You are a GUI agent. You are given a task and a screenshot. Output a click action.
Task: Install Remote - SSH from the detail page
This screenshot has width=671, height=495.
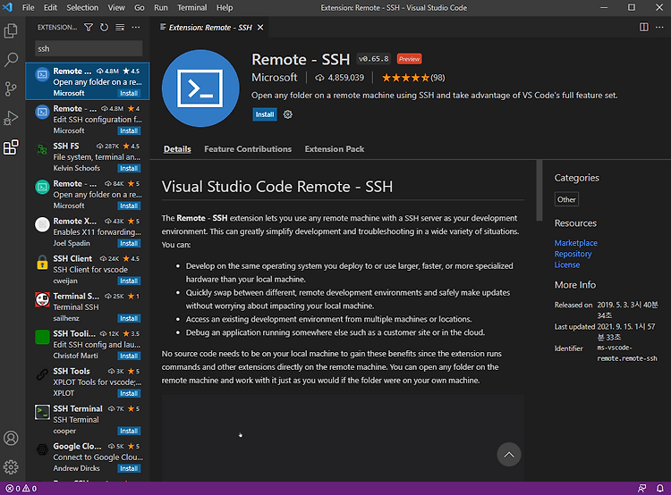click(265, 114)
